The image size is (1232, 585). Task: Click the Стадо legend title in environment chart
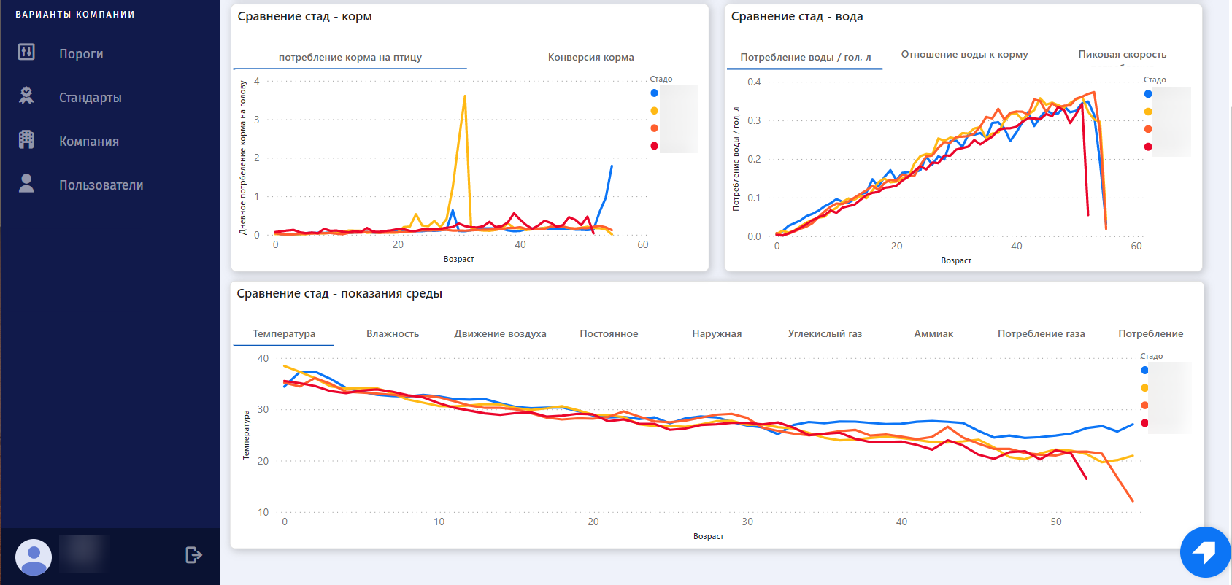(1152, 356)
